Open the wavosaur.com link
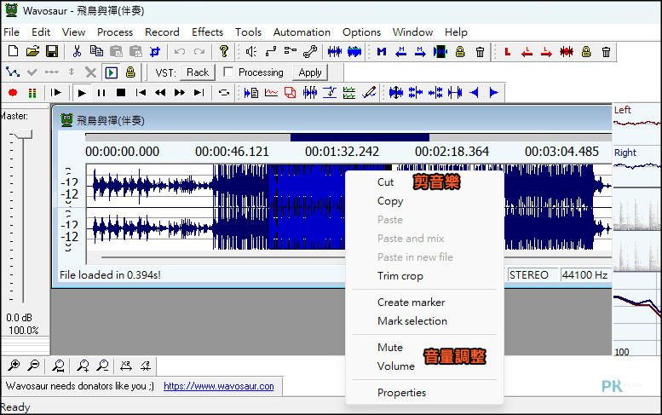 point(219,386)
